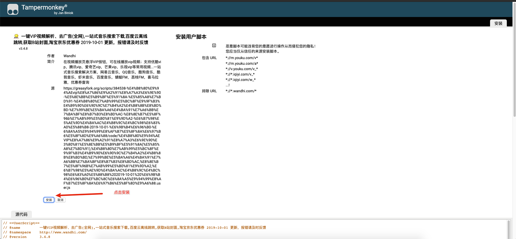Image resolution: width=516 pixels, height=239 pixels.
Task: Click the by Jan Biniok credit text
Action: click(64, 13)
